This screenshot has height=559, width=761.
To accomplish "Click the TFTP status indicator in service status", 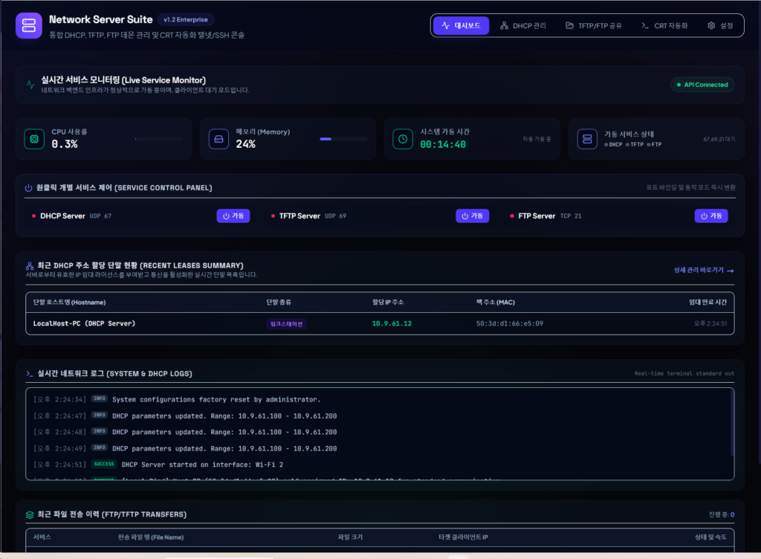I will 635,145.
